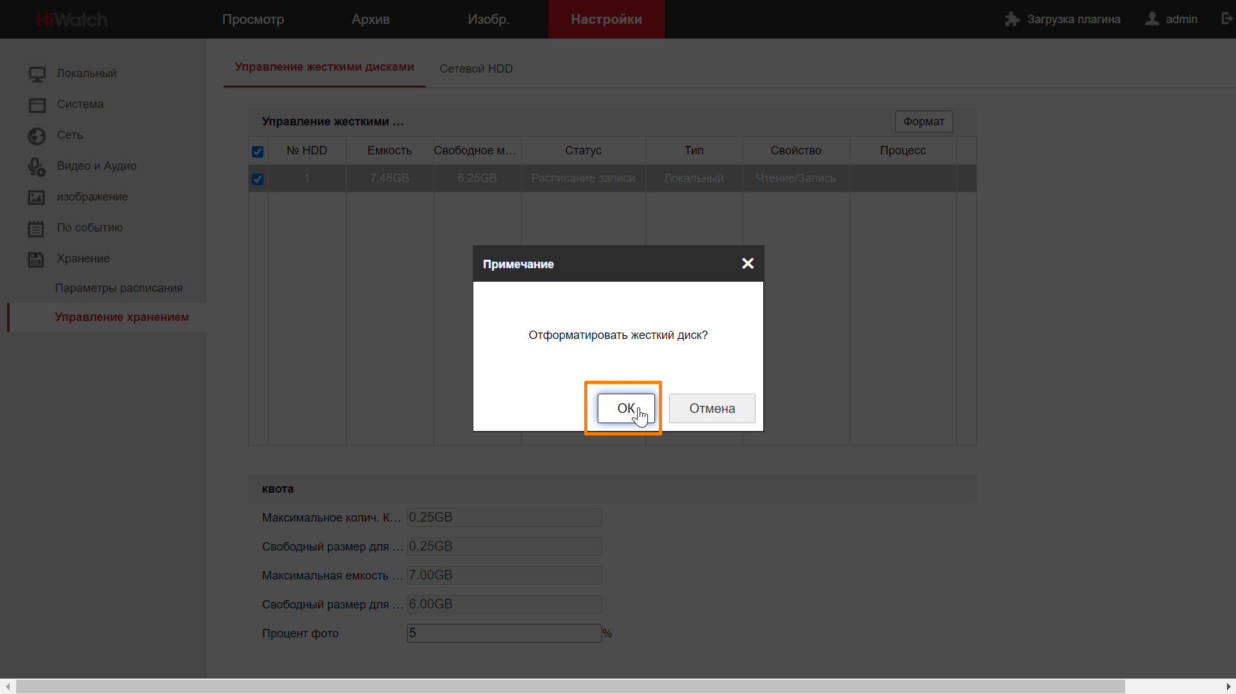Close the Примечание dialog
Image resolution: width=1236 pixels, height=694 pixels.
pos(747,264)
